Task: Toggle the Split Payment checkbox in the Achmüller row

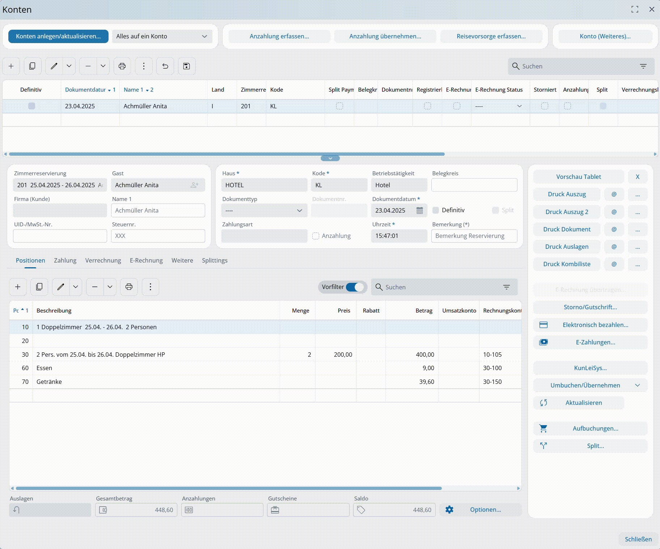Action: click(x=339, y=106)
